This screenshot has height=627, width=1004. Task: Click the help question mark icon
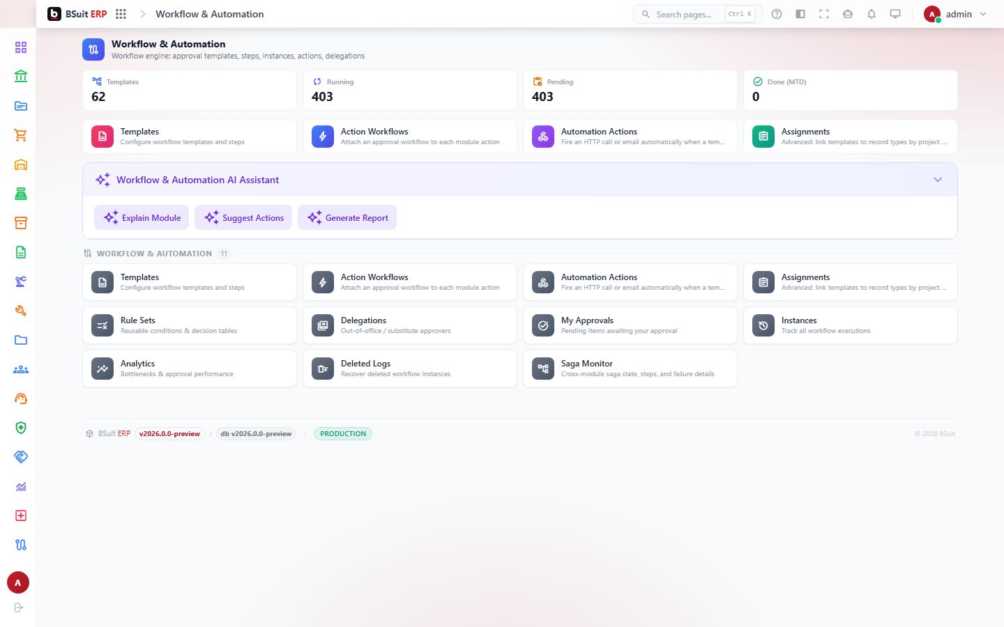click(x=777, y=14)
